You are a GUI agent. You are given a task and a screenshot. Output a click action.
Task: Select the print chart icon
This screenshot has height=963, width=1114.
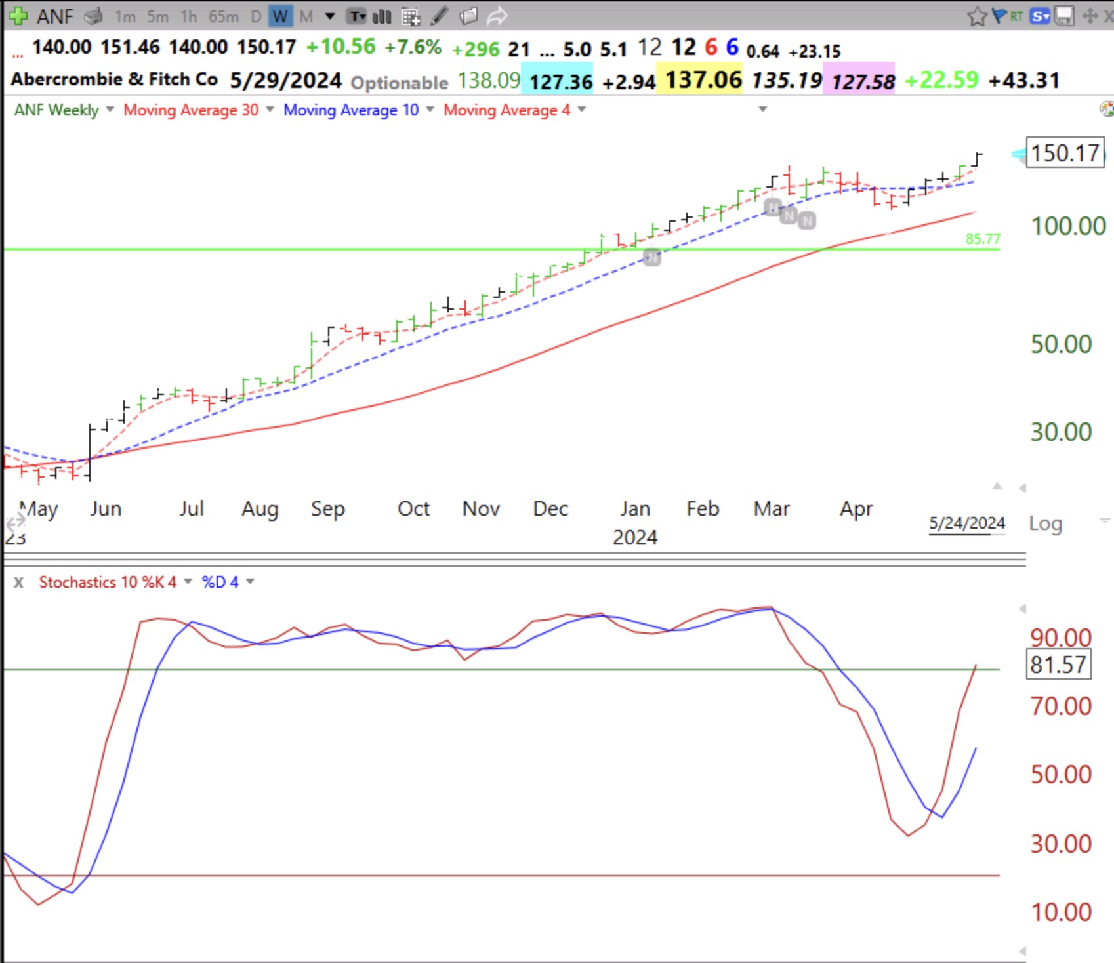click(94, 16)
